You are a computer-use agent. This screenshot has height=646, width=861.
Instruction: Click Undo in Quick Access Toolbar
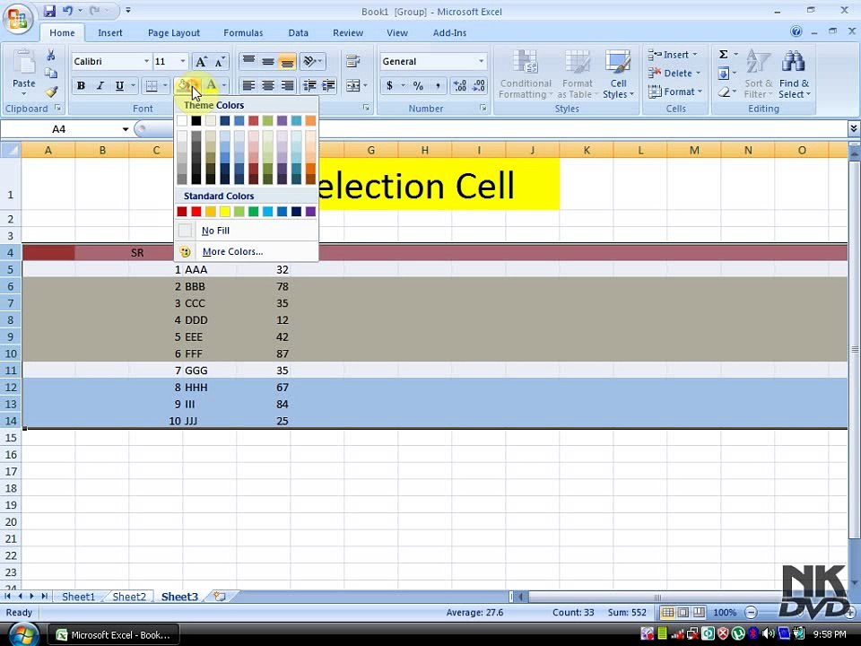click(x=67, y=11)
